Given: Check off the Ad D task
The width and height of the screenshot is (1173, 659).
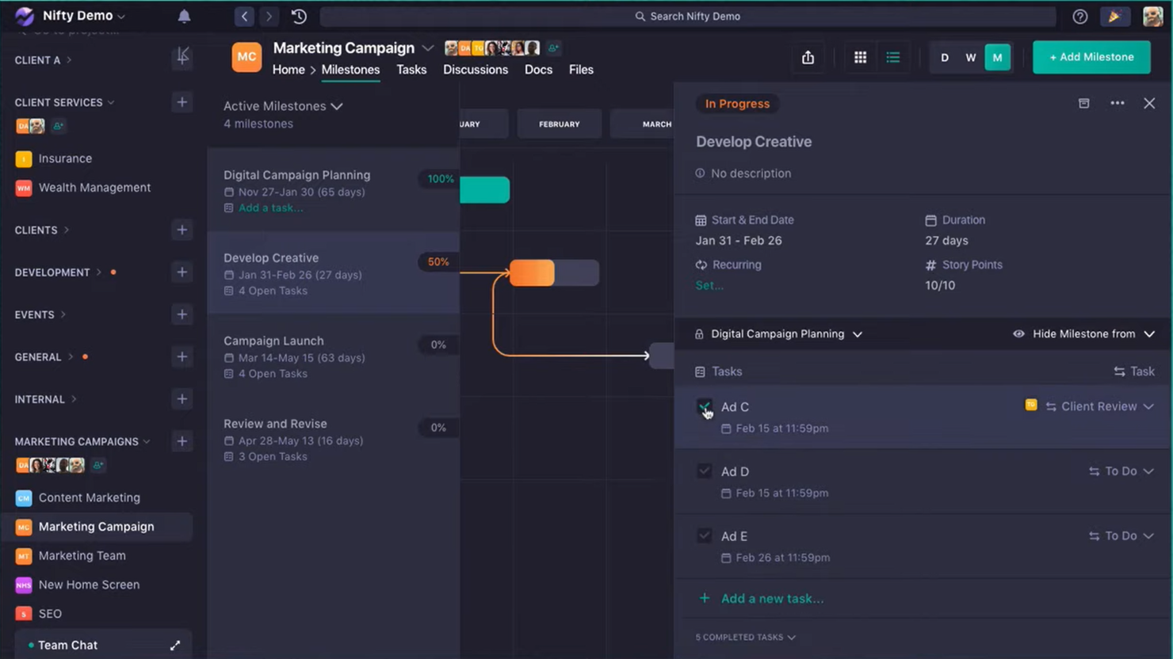Looking at the screenshot, I should coord(704,471).
